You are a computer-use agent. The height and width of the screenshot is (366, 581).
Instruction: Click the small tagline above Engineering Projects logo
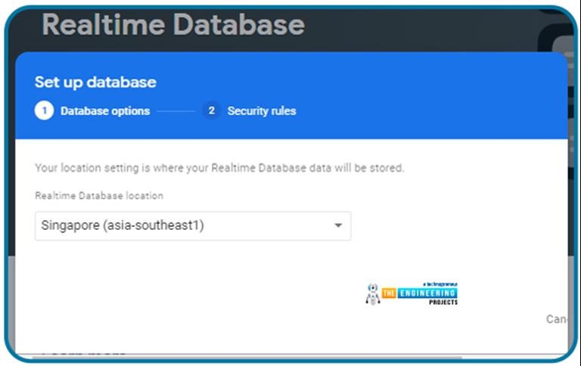tap(437, 285)
